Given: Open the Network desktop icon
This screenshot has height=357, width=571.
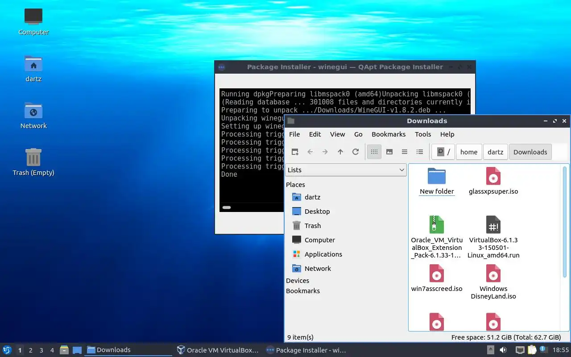Looking at the screenshot, I should (x=33, y=116).
